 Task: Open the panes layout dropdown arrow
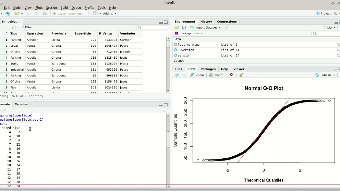pyautogui.click(x=100, y=14)
